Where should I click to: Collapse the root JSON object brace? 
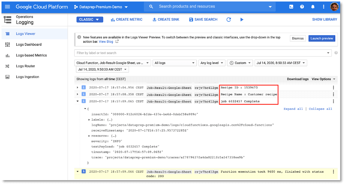[x=85, y=109]
